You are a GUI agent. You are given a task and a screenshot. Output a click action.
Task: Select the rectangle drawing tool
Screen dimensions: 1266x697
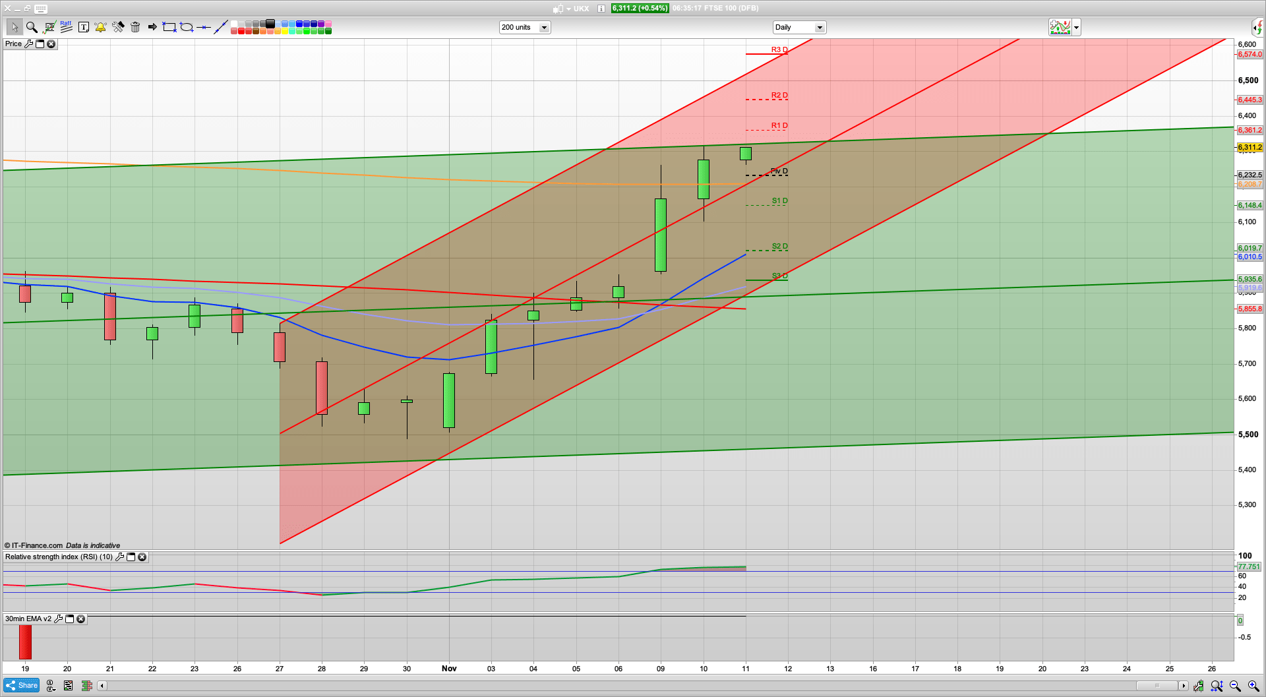(169, 27)
